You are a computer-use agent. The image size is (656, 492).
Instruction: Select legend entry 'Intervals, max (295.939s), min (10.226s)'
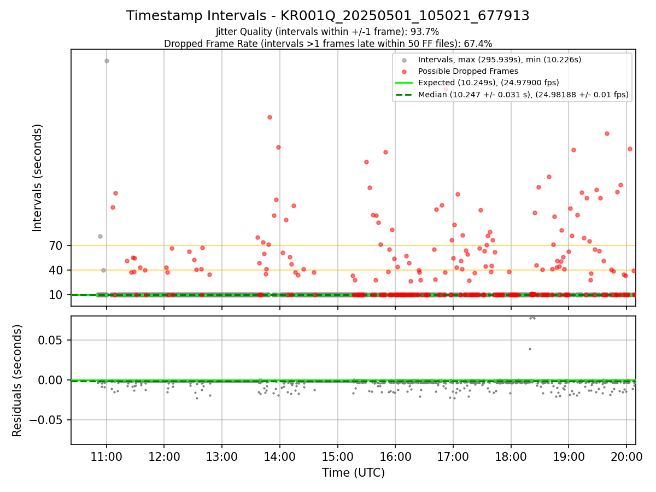pos(500,60)
